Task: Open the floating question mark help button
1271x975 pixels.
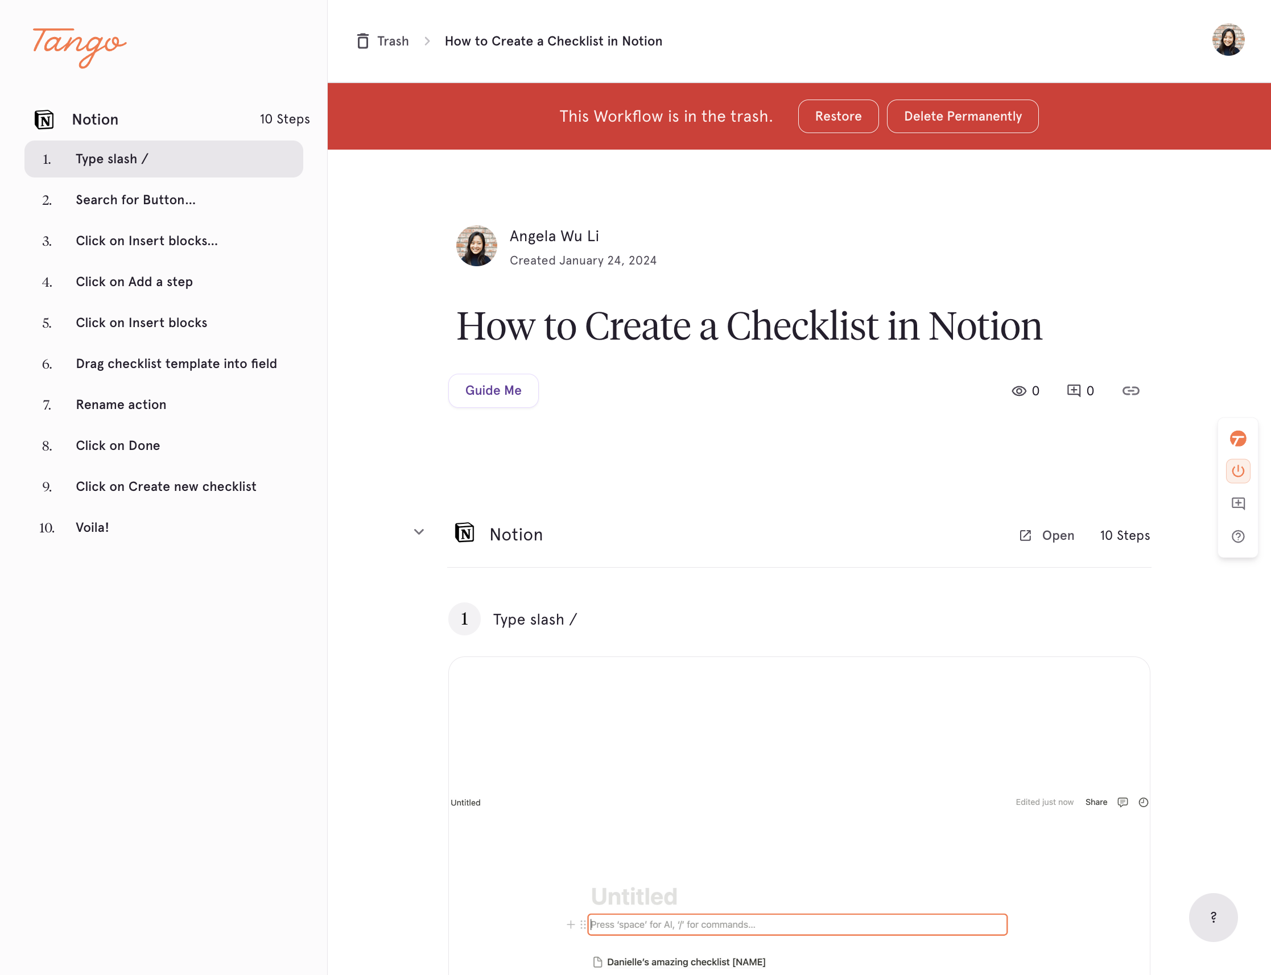Action: 1213,917
